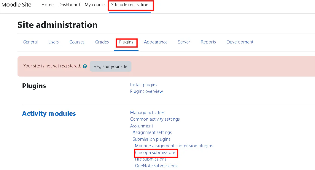
Task: Switch to the General tab
Action: tap(30, 42)
